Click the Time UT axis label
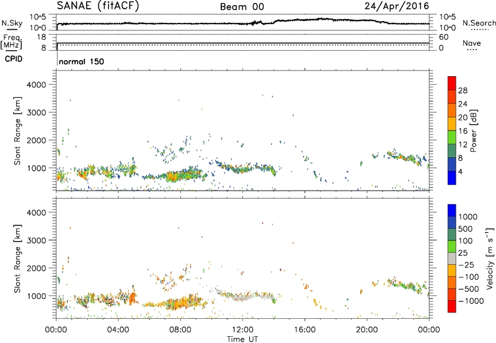 [242, 339]
